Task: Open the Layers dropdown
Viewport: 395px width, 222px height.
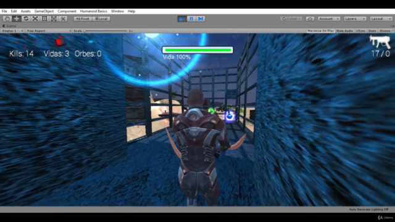Action: pyautogui.click(x=355, y=19)
